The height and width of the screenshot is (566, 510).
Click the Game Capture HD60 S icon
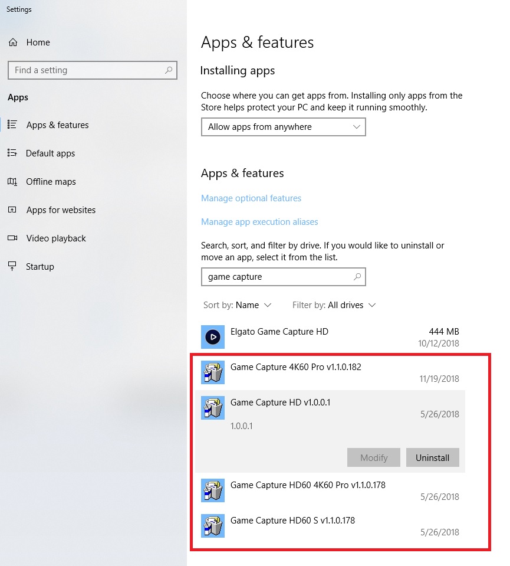[213, 526]
